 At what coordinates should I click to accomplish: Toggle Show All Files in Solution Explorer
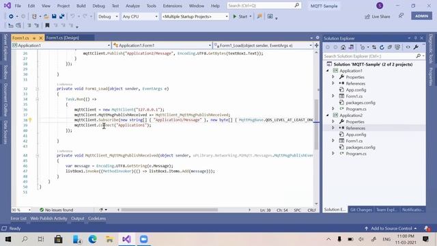coord(397,47)
